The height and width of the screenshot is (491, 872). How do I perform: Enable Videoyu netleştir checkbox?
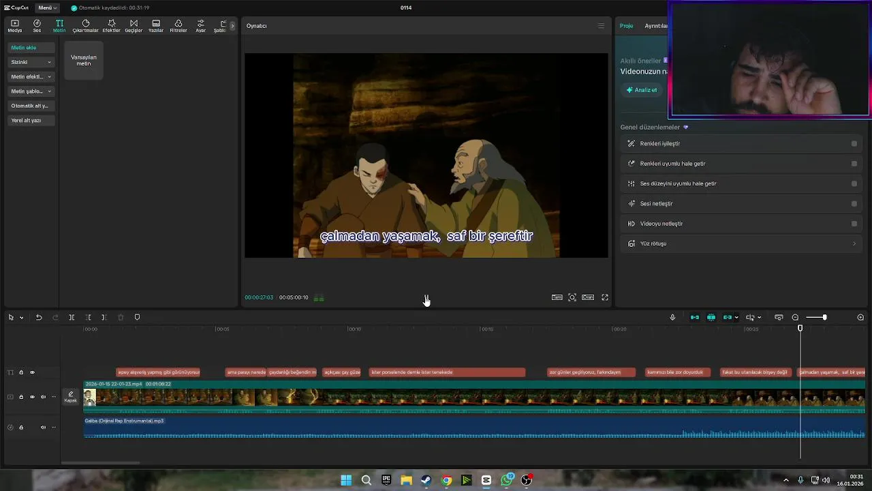(854, 224)
